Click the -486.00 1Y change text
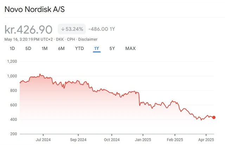Screen dimensions: 225x148 point(102,29)
